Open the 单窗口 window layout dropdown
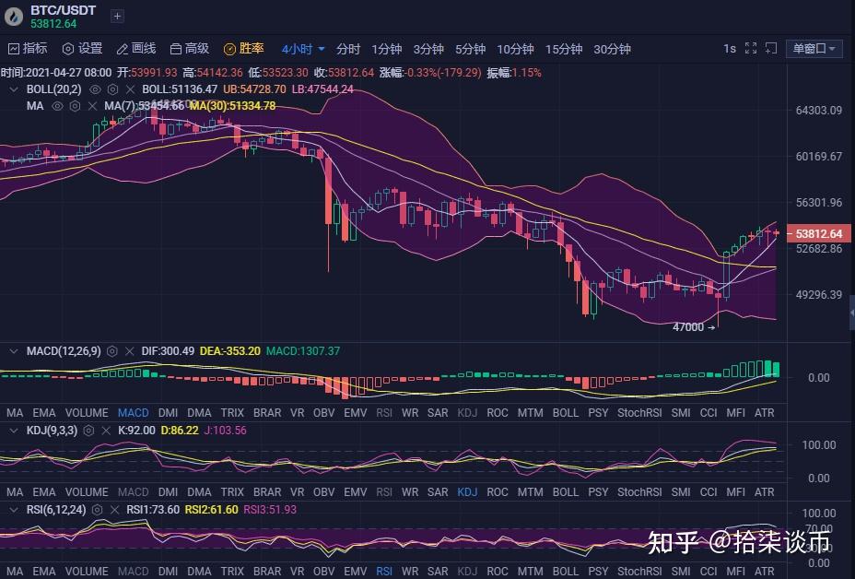This screenshot has width=855, height=579. tap(814, 49)
